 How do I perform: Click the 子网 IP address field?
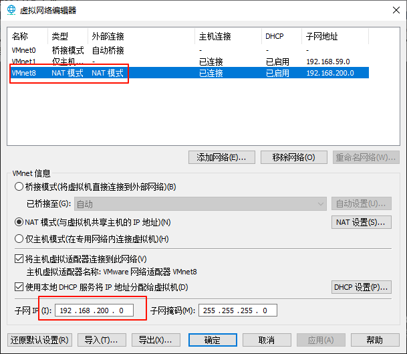point(94,311)
